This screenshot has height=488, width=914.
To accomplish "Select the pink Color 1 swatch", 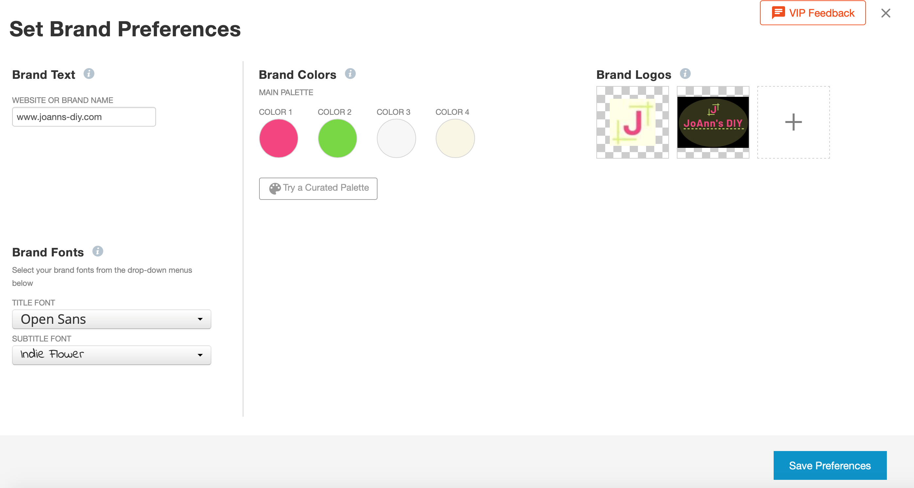I will click(x=278, y=138).
